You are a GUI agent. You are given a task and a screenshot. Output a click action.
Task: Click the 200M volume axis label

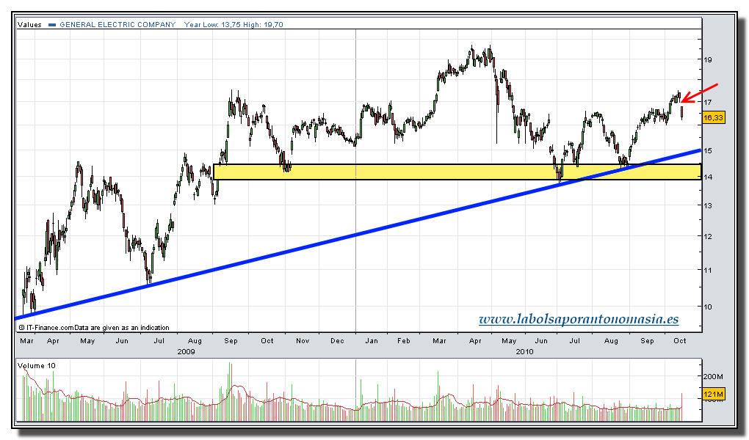coord(713,376)
